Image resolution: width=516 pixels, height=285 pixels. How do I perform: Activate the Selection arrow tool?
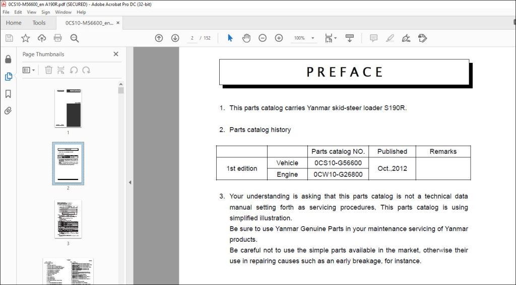tap(230, 38)
